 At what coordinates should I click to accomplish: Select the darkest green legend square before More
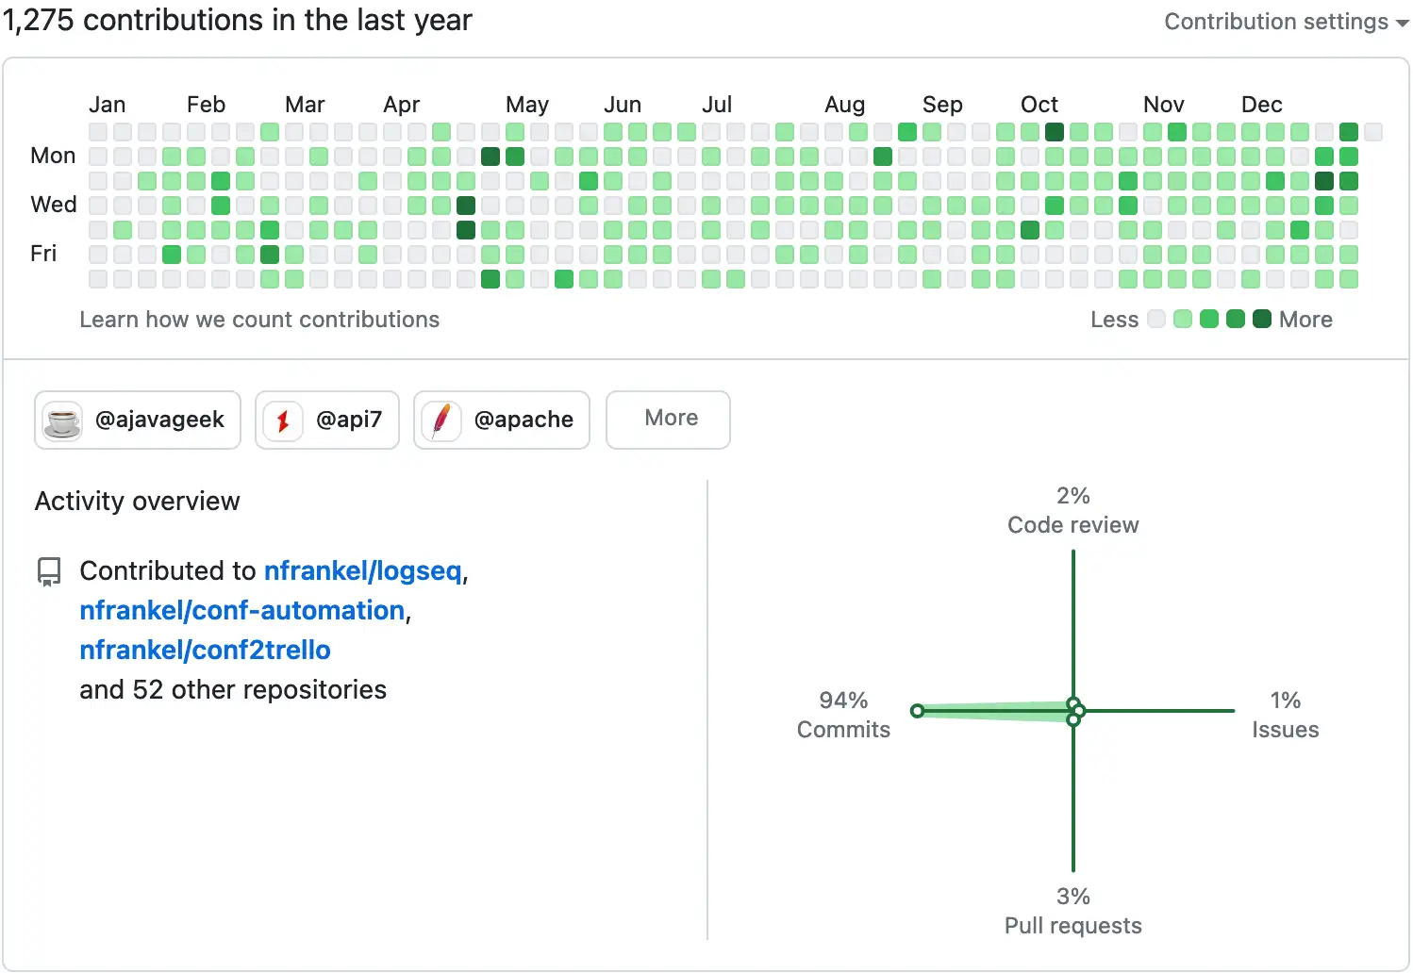click(x=1261, y=320)
